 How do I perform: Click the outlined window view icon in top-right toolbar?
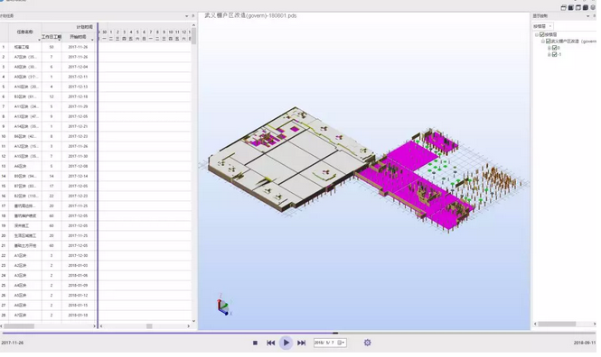(x=578, y=7)
